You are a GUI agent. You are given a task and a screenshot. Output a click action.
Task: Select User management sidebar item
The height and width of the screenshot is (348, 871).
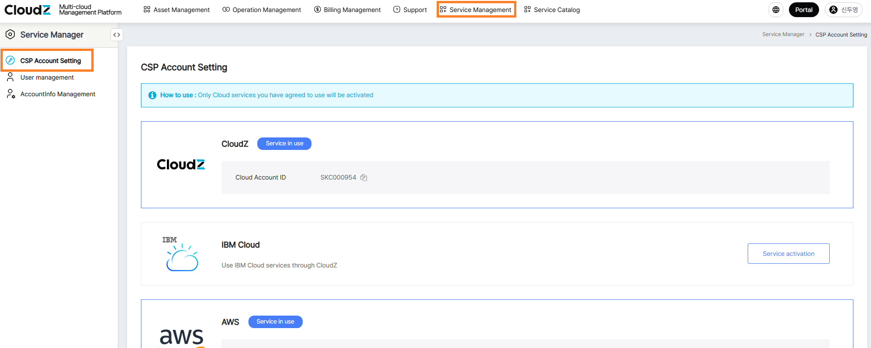click(47, 77)
